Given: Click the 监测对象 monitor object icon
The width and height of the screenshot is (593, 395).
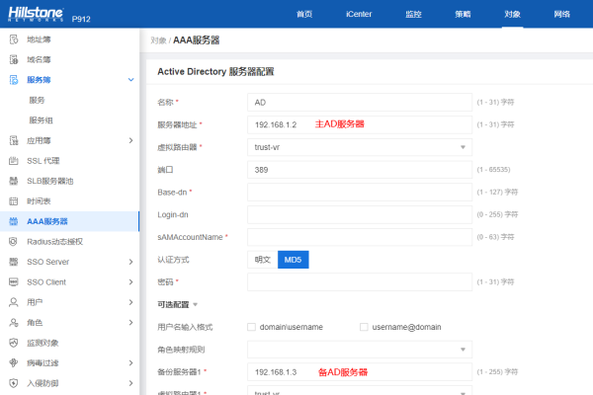Looking at the screenshot, I should (x=14, y=343).
